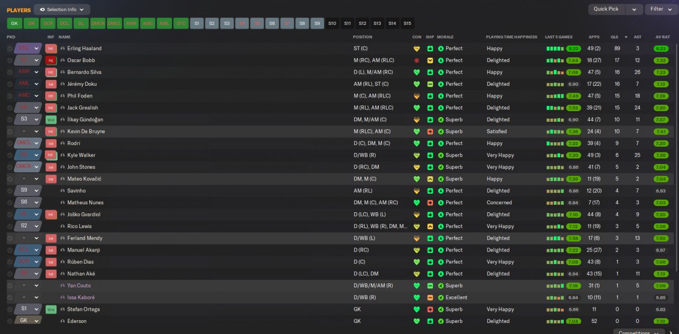Toggle the picked circle for Yan Couto
This screenshot has height=334, width=679.
click(10, 286)
